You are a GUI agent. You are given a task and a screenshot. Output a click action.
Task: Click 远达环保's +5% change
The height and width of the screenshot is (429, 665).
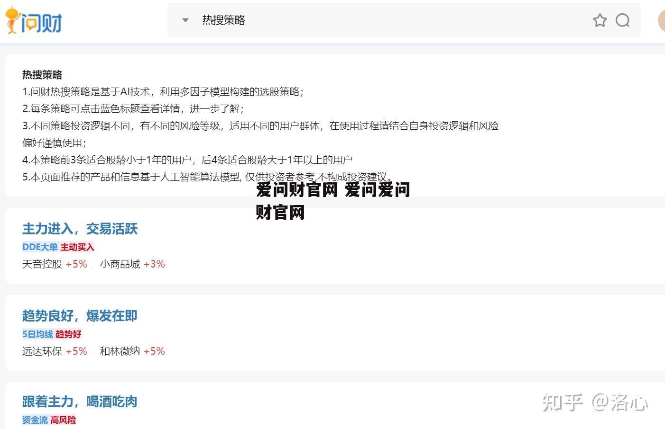[x=76, y=351]
